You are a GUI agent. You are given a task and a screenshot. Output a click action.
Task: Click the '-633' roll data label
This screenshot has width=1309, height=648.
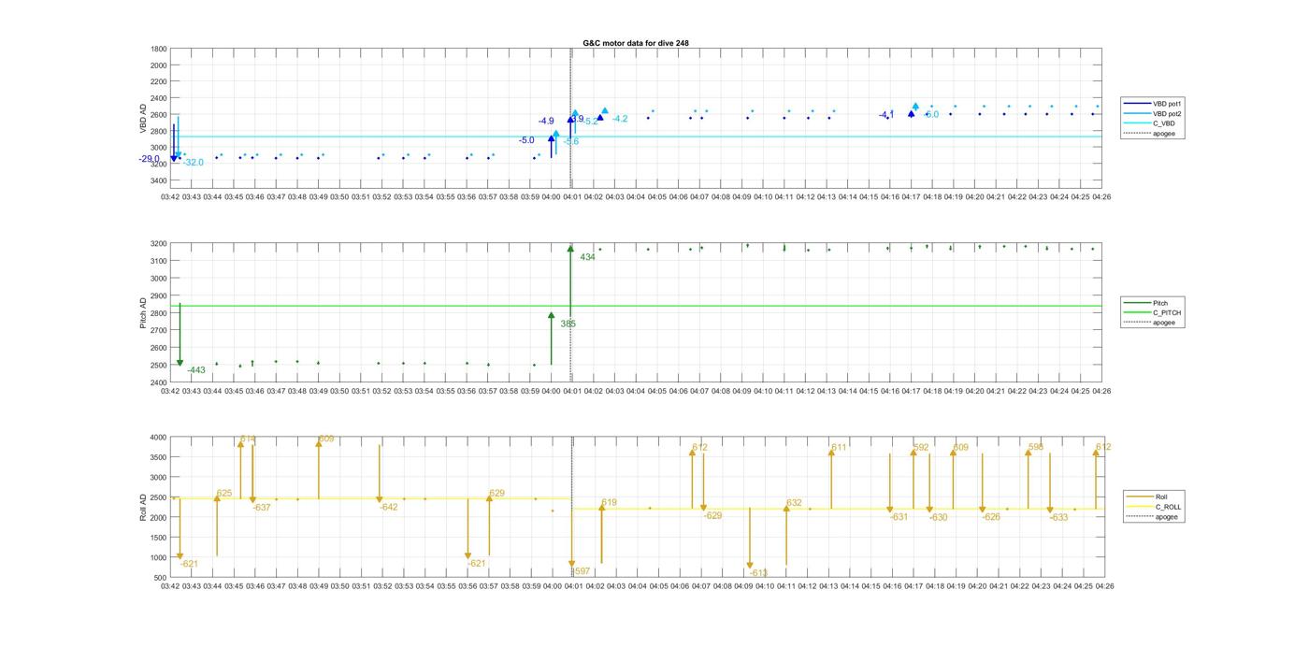(x=1058, y=518)
